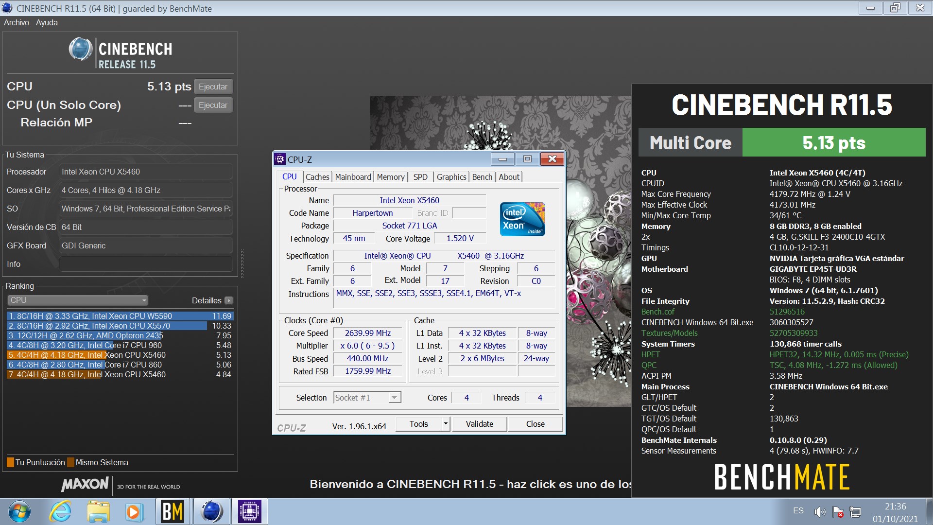The image size is (933, 525).
Task: Select the Xeon X5570 ranking row
Action: pyautogui.click(x=120, y=326)
